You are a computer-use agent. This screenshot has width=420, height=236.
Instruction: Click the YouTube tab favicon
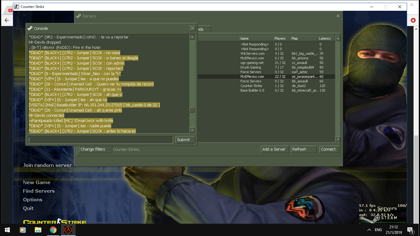tap(10, 10)
